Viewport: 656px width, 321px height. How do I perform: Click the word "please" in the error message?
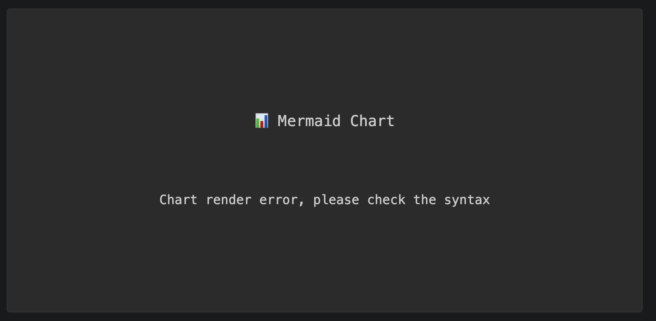tap(336, 200)
